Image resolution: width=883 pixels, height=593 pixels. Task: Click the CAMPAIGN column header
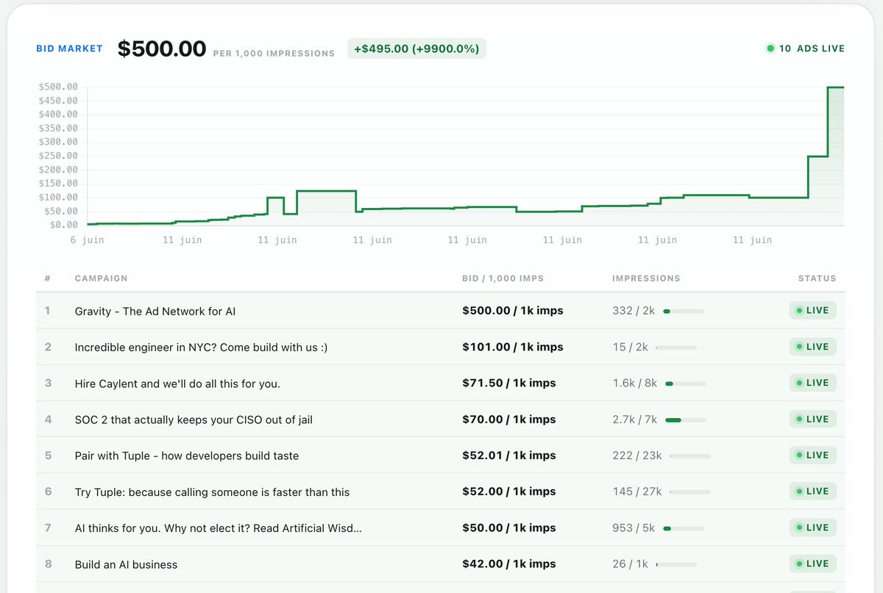tap(101, 278)
